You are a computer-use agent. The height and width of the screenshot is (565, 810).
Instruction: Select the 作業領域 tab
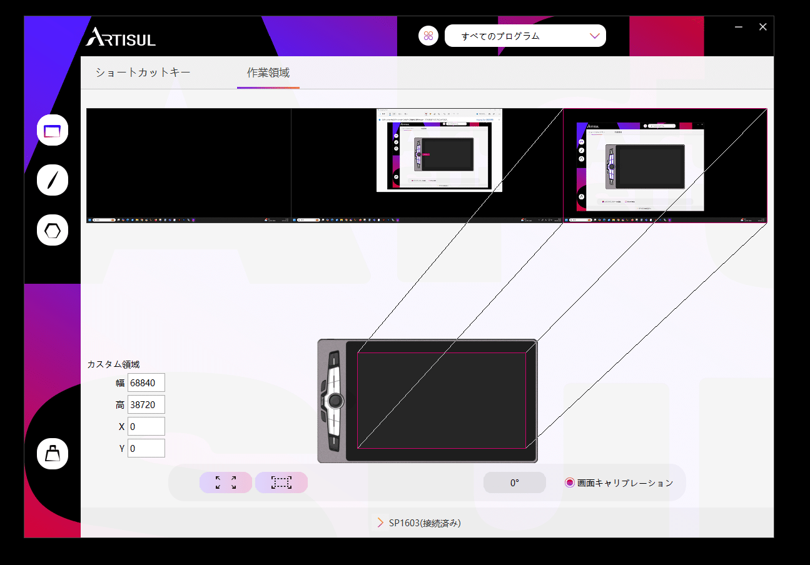point(268,72)
